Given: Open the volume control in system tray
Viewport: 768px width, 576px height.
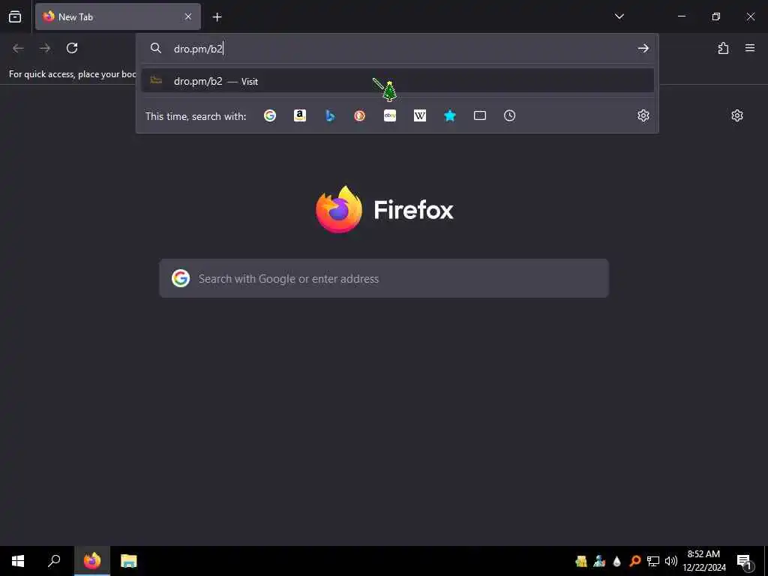Looking at the screenshot, I should click(670, 561).
